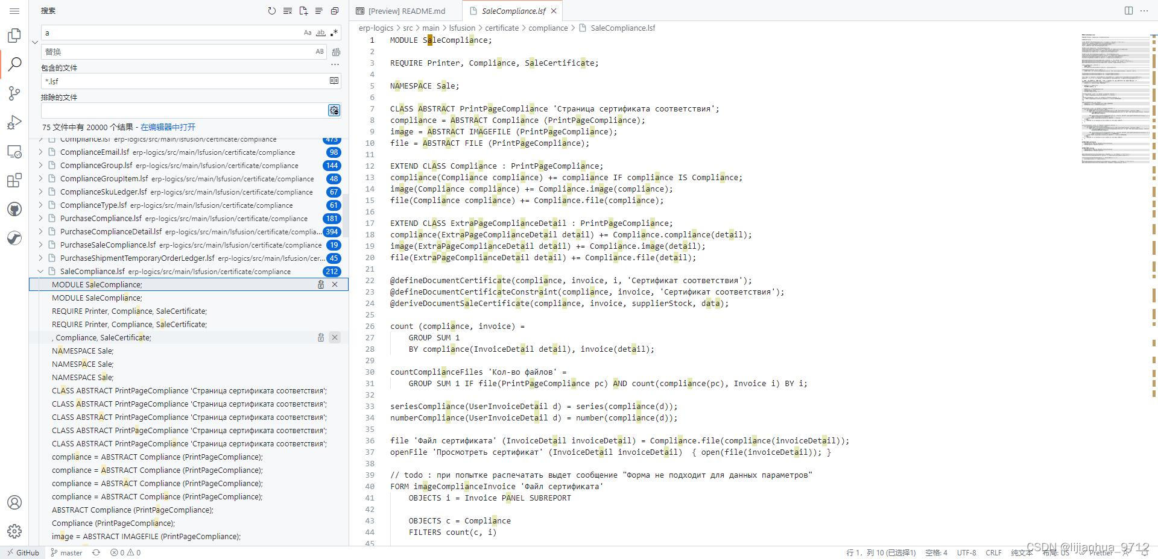Refresh the search results
This screenshot has height=559, width=1158.
(271, 10)
